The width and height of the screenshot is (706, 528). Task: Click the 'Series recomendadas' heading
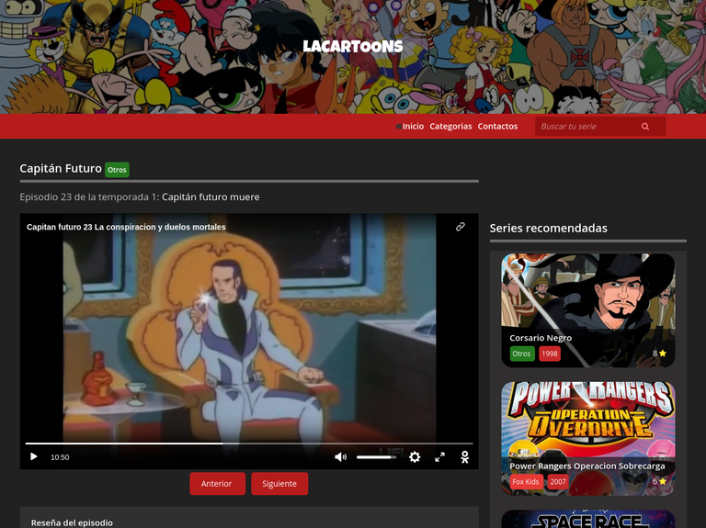point(549,228)
